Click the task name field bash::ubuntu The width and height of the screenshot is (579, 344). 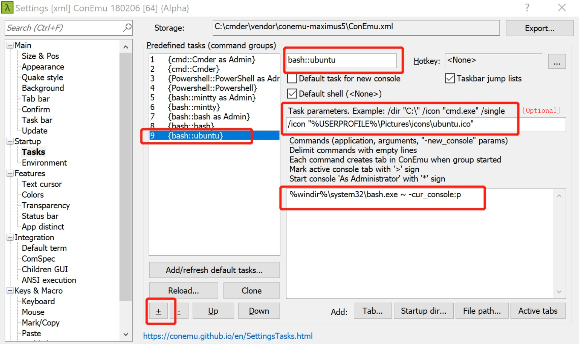click(342, 61)
